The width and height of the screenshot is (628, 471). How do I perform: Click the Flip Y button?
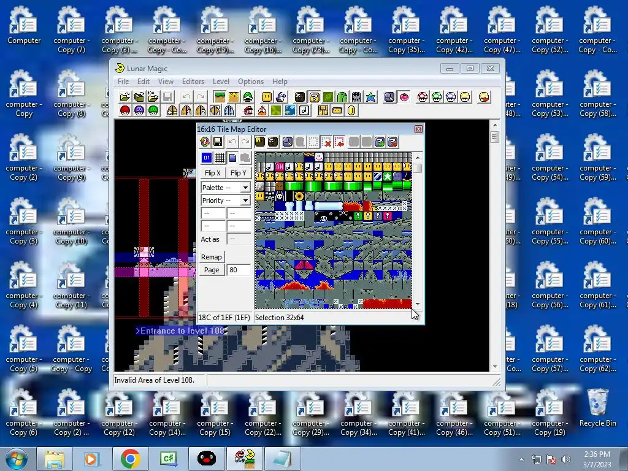239,173
